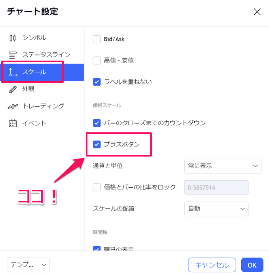Viewport: 269px width, 275px height.
Task: Open the 通貨と単位 dropdown showing 常に表示
Action: [223, 166]
